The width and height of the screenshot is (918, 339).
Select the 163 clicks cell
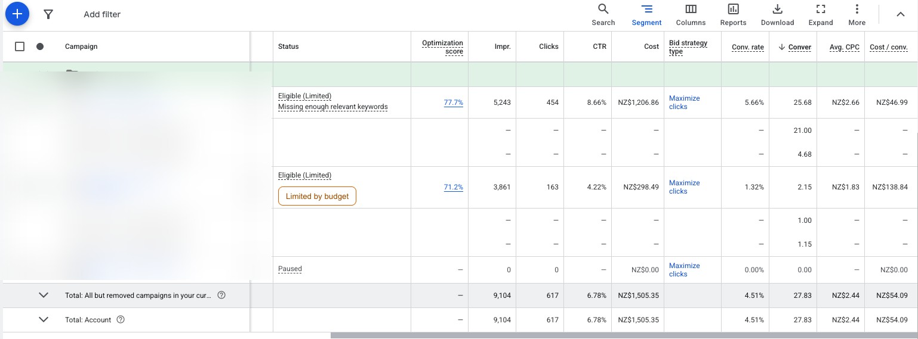[x=553, y=187]
